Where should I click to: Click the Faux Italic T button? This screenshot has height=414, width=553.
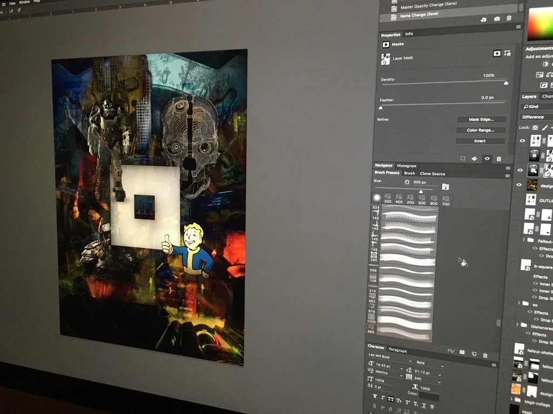(x=383, y=398)
